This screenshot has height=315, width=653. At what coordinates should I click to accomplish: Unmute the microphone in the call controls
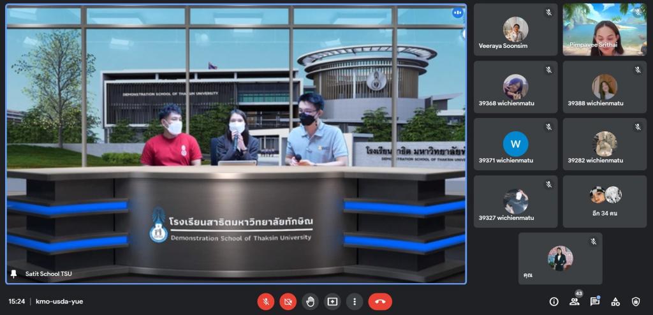(x=266, y=301)
